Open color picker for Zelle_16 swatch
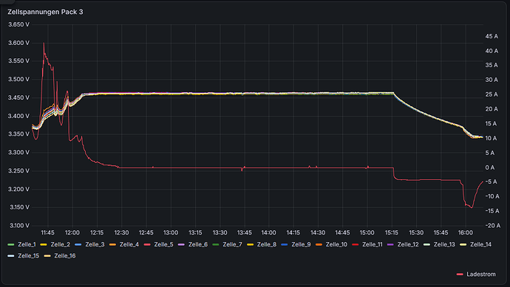This screenshot has width=510, height=287. [x=47, y=256]
